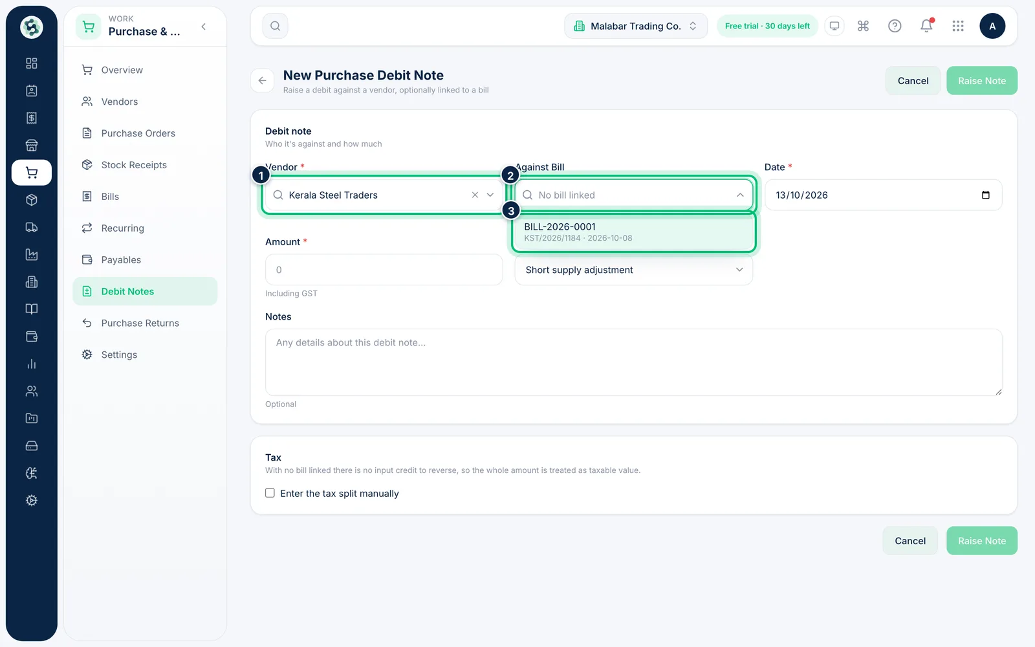Collapse the Purchase sidebar panel
Screen dimensions: 1035x647
(204, 27)
